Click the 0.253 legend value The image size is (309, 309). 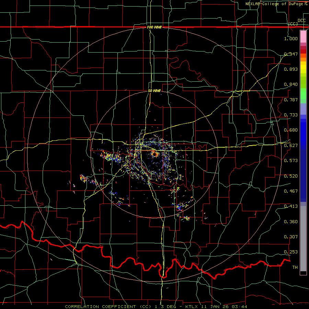click(x=291, y=252)
